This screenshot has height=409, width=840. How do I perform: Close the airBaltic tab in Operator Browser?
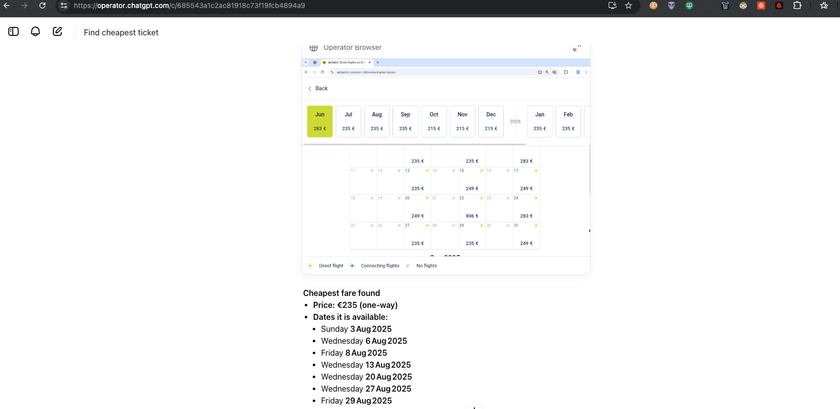click(x=370, y=63)
